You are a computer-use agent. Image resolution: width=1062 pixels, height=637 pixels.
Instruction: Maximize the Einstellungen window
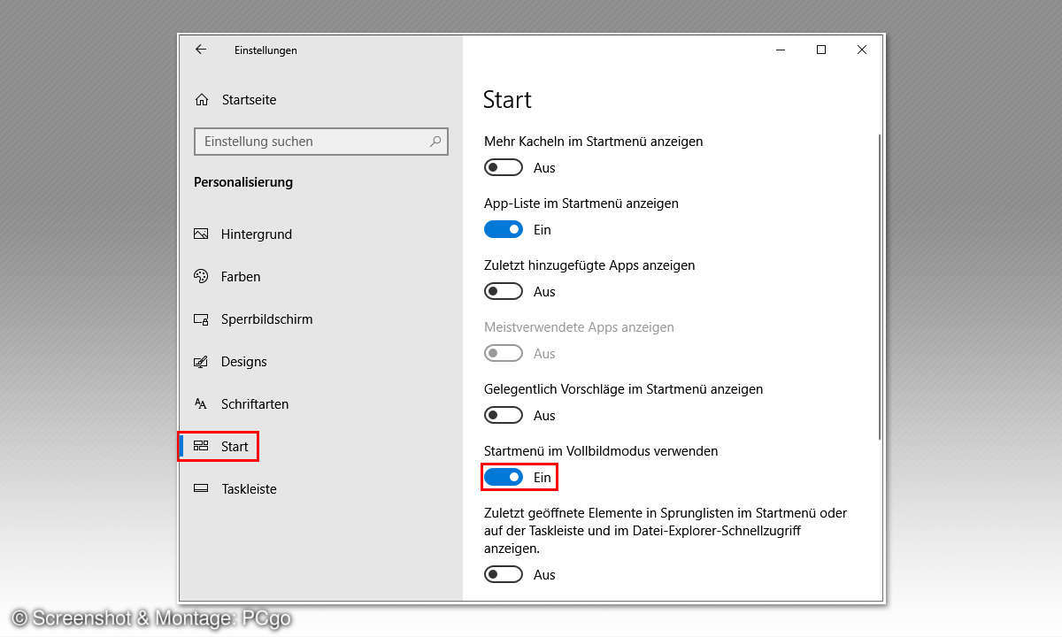[x=821, y=50]
